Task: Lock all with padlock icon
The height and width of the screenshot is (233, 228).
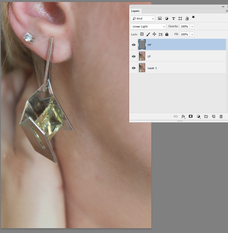Action: (x=167, y=34)
